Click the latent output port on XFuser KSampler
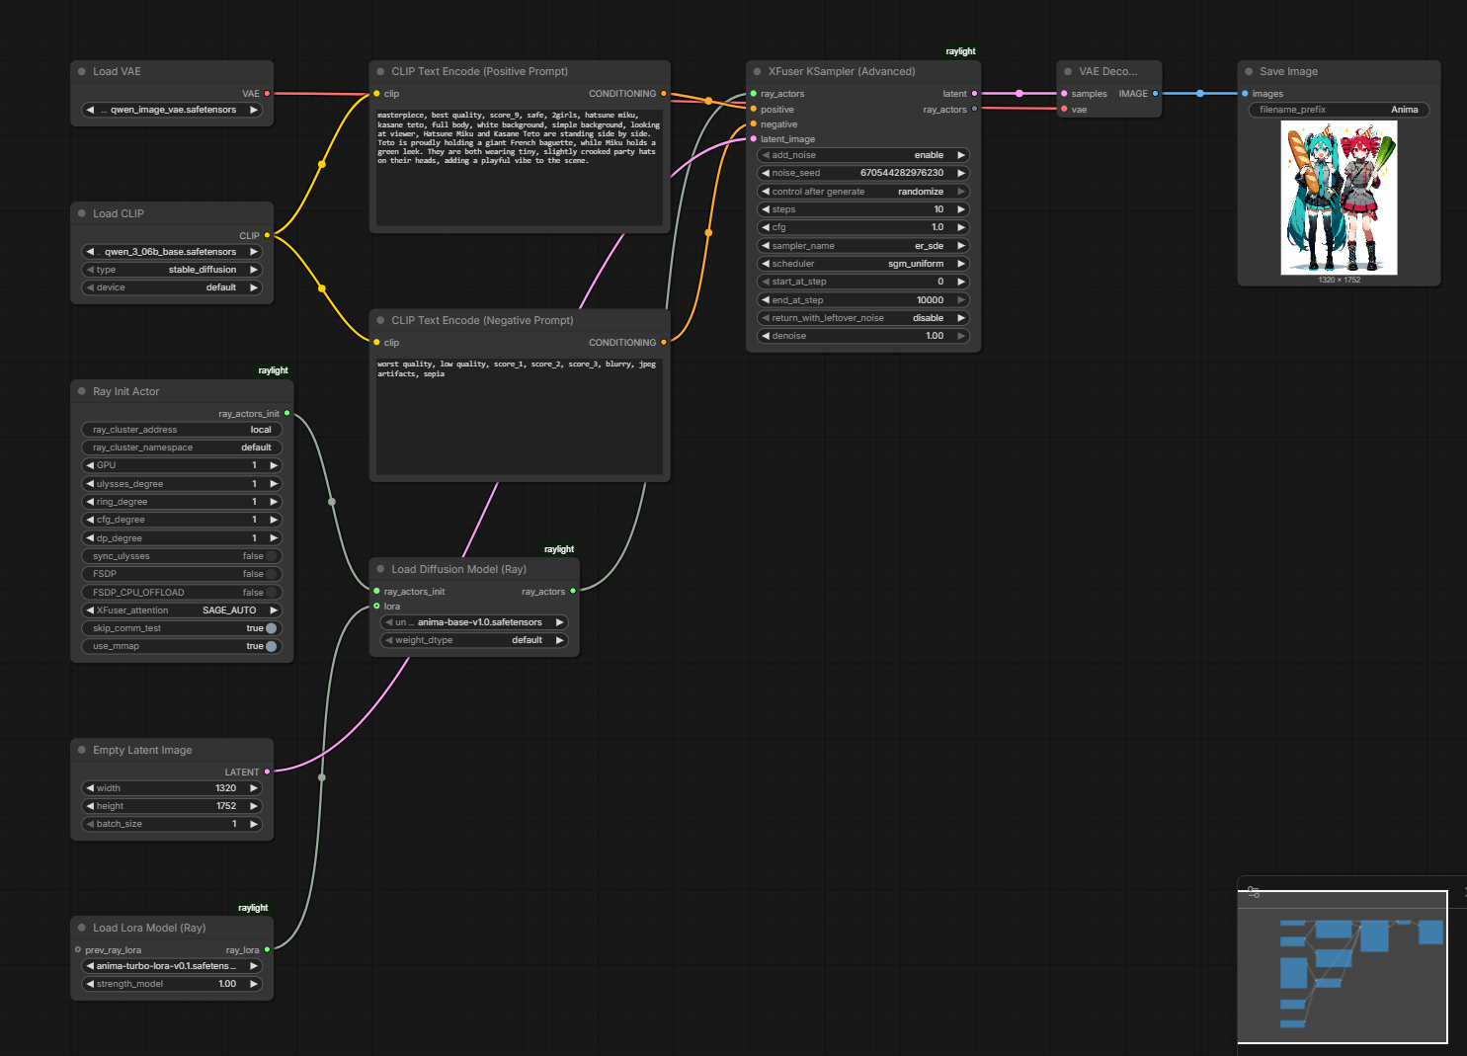Screen dimensions: 1467x1056 (974, 94)
